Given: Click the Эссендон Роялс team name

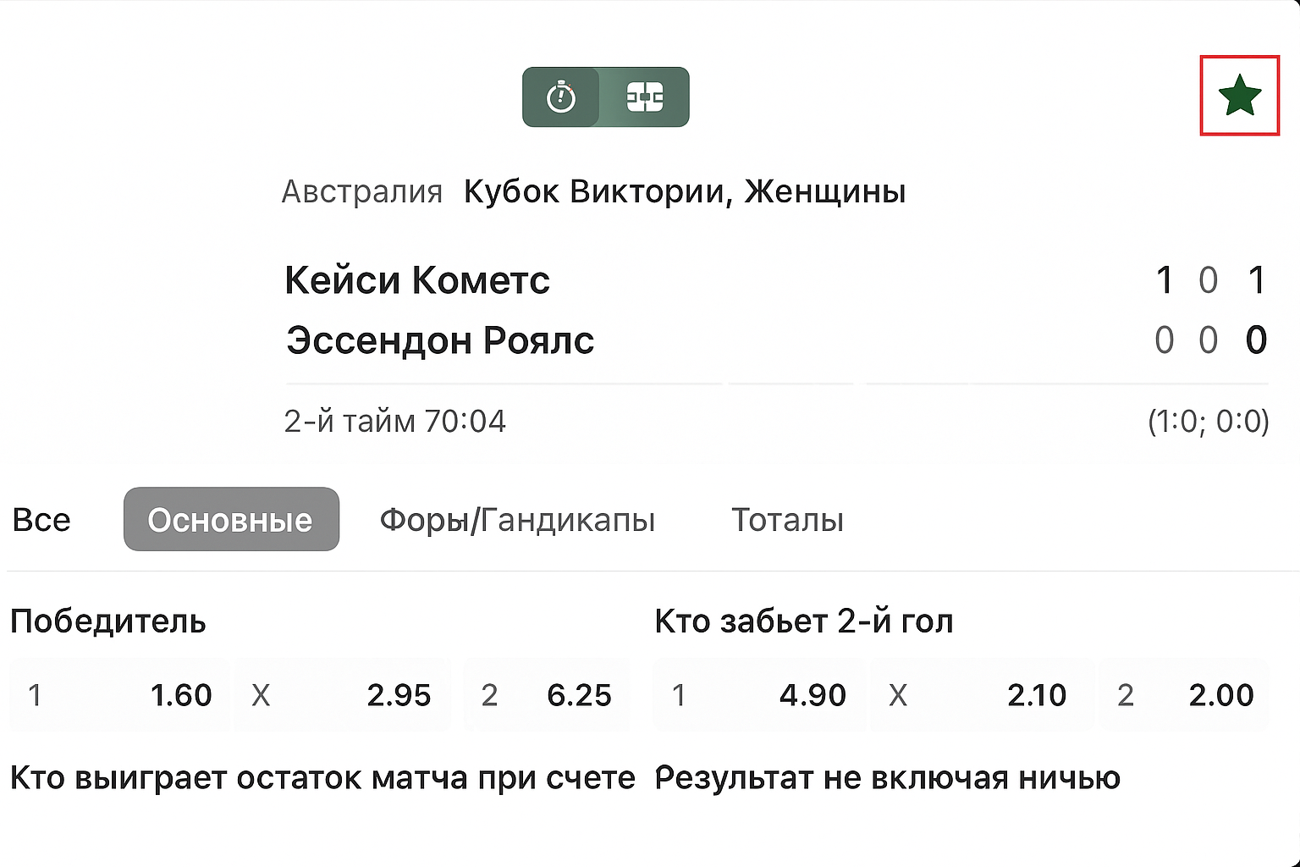Looking at the screenshot, I should pyautogui.click(x=440, y=340).
